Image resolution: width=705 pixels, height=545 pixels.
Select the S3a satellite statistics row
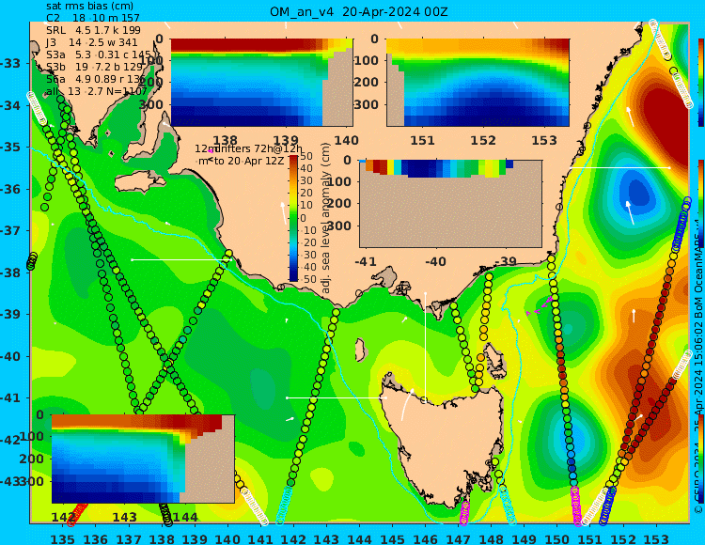click(99, 54)
